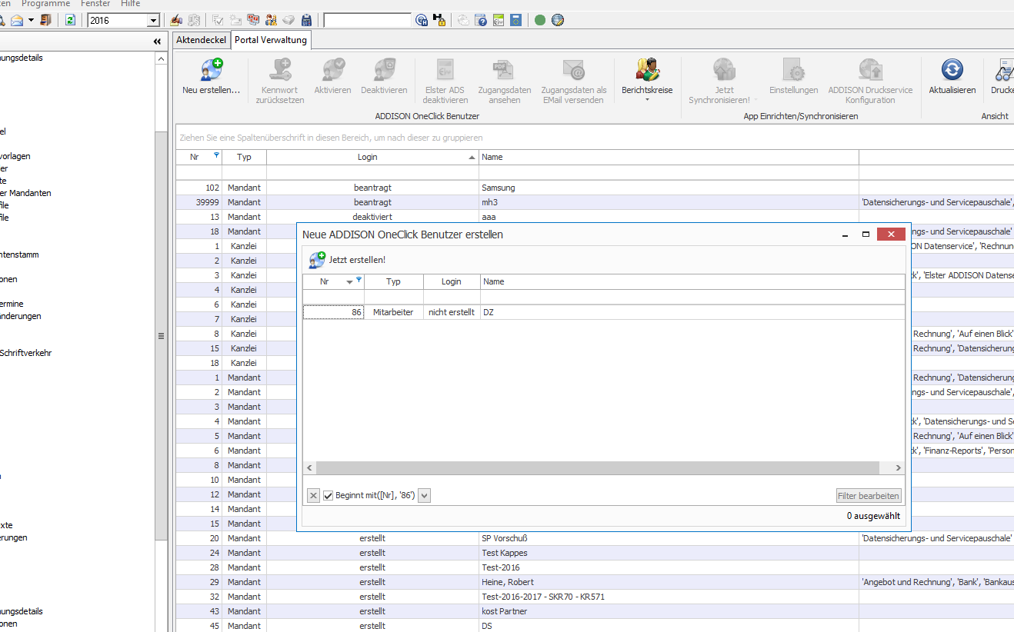Open the filter history dropdown in dialog
The height and width of the screenshot is (632, 1014).
tap(425, 496)
